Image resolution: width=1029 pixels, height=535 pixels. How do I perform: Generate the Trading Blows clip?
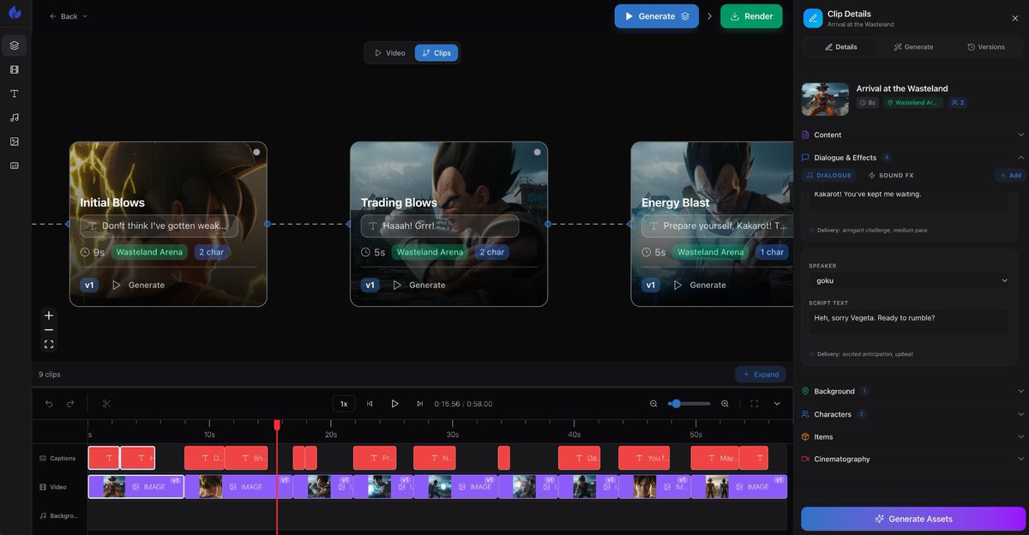point(418,285)
